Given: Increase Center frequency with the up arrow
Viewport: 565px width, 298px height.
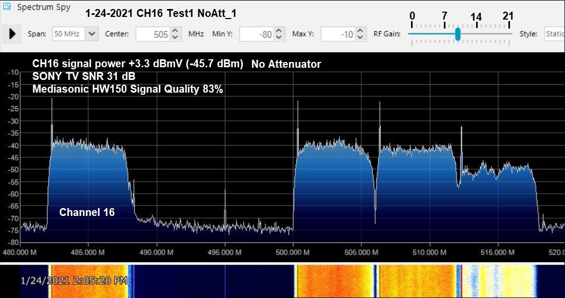Looking at the screenshot, I should pos(177,31).
